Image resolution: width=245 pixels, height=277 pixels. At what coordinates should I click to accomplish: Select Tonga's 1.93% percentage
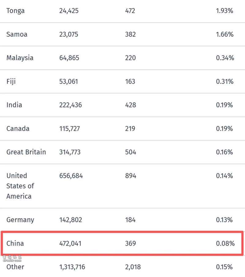pos(224,11)
